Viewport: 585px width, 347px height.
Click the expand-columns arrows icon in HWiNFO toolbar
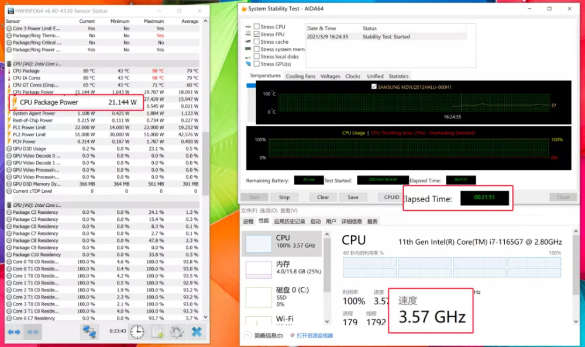(14, 332)
